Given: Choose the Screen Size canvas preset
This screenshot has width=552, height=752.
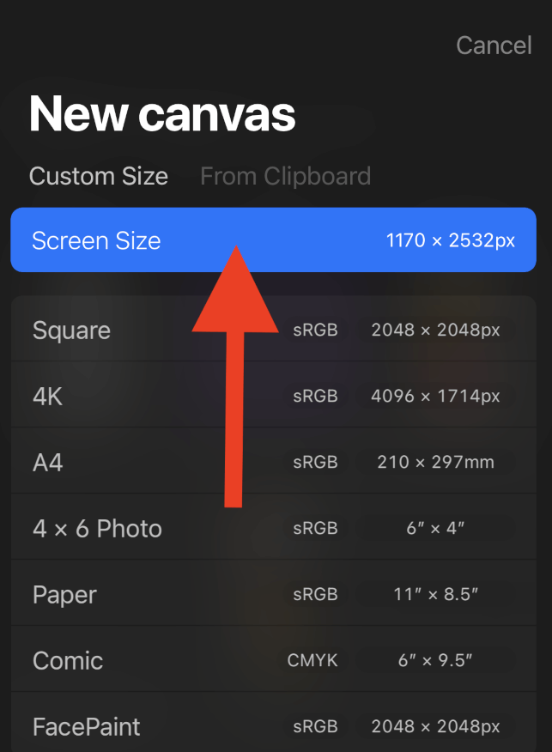Looking at the screenshot, I should coord(273,240).
